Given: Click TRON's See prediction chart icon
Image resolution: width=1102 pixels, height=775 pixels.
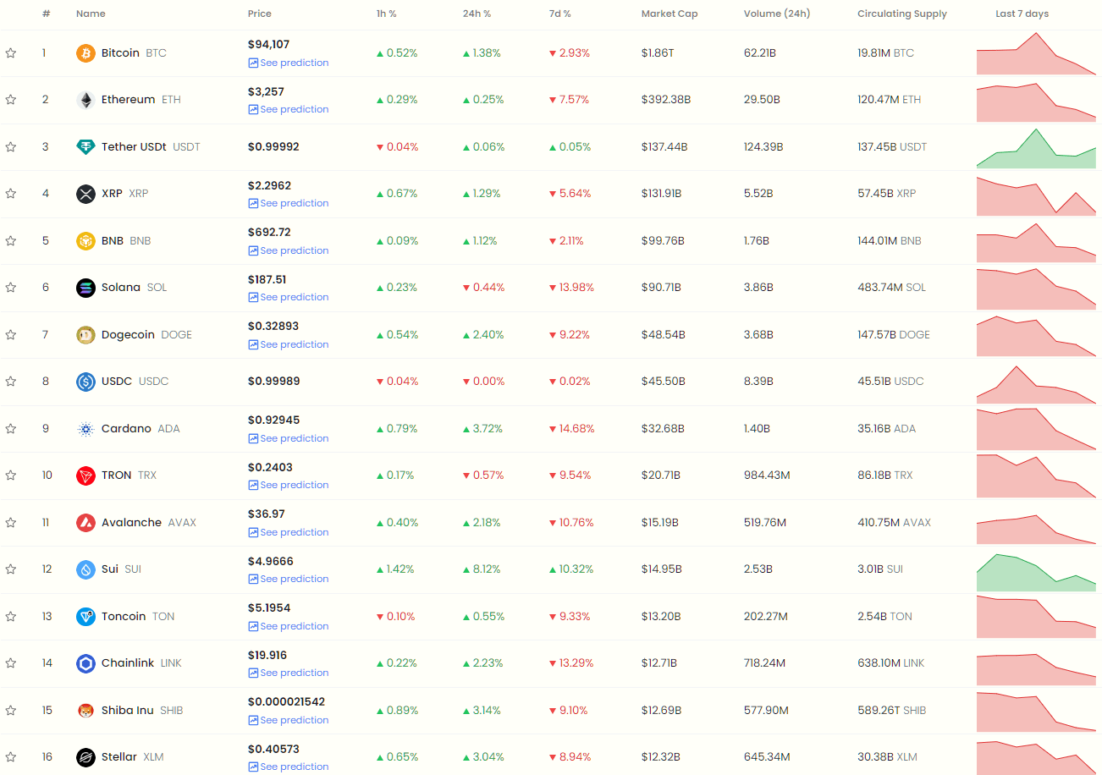Looking at the screenshot, I should 253,485.
